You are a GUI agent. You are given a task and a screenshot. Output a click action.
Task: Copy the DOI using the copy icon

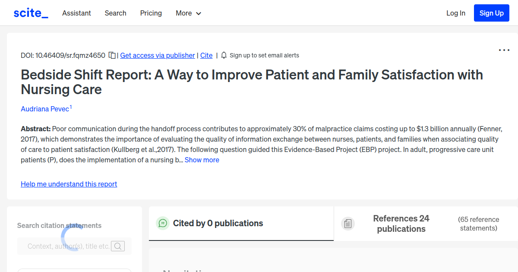[111, 55]
